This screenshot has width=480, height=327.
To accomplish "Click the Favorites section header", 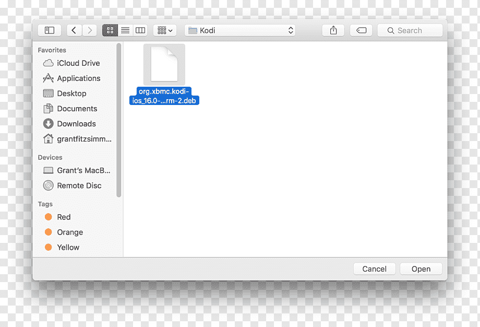I will [x=52, y=50].
